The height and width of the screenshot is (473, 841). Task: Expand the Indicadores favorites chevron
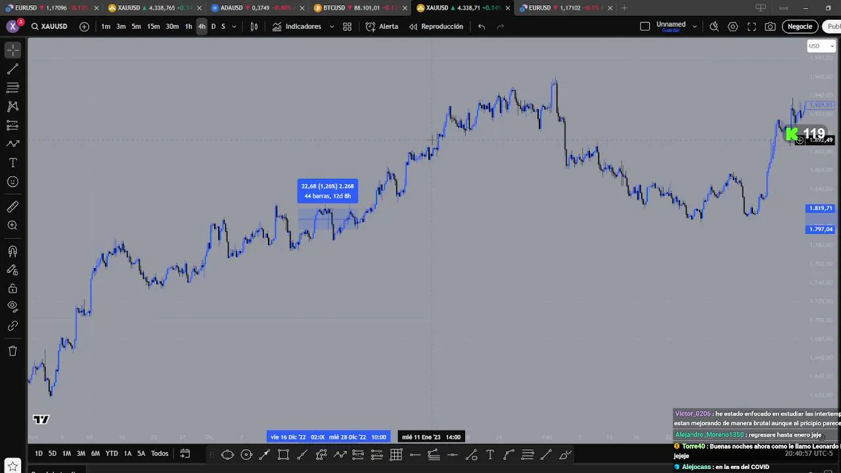point(331,26)
